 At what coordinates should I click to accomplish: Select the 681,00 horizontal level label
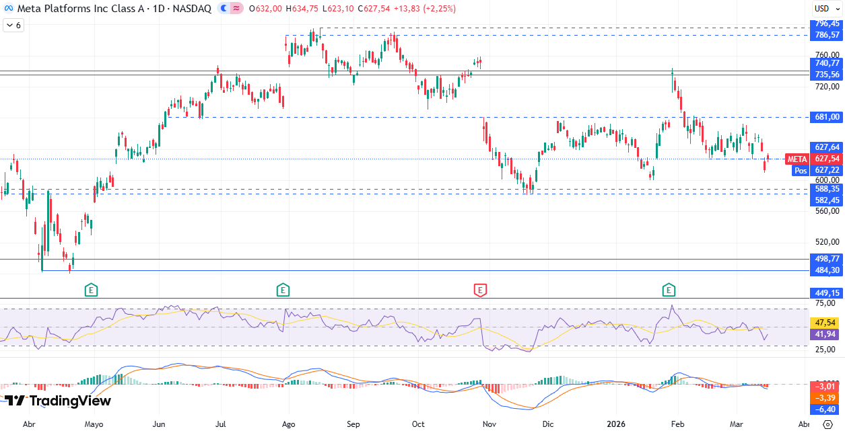tap(826, 117)
